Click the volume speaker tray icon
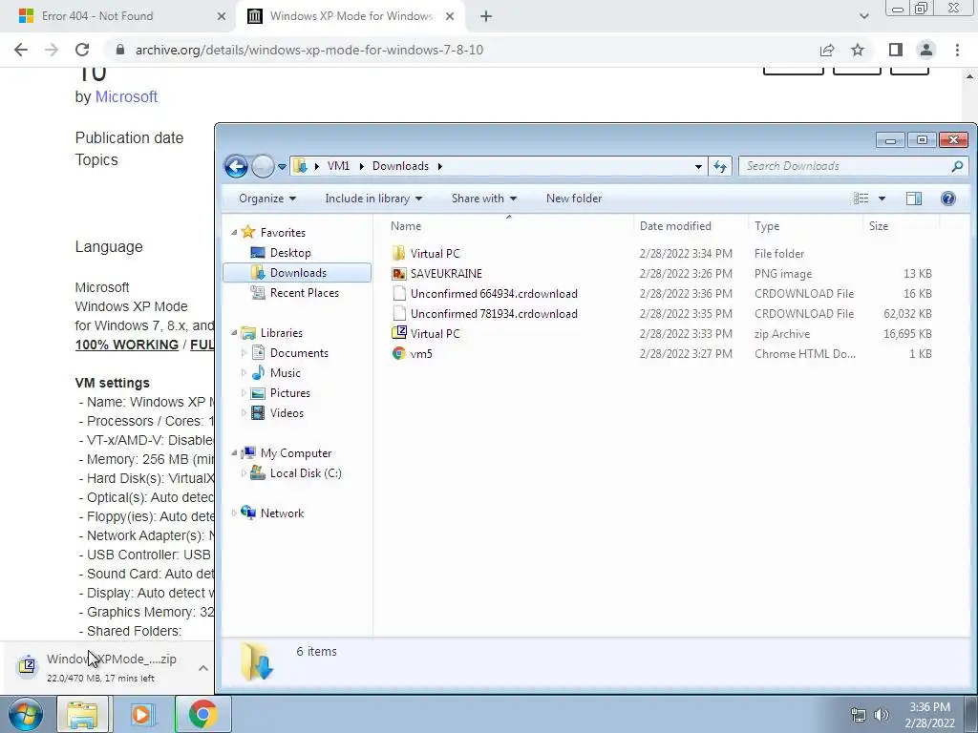This screenshot has height=733, width=978. click(x=882, y=715)
